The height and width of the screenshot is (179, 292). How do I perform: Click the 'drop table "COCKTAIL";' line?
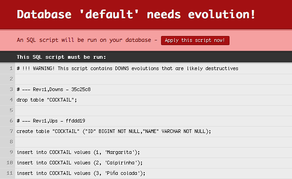point(47,100)
